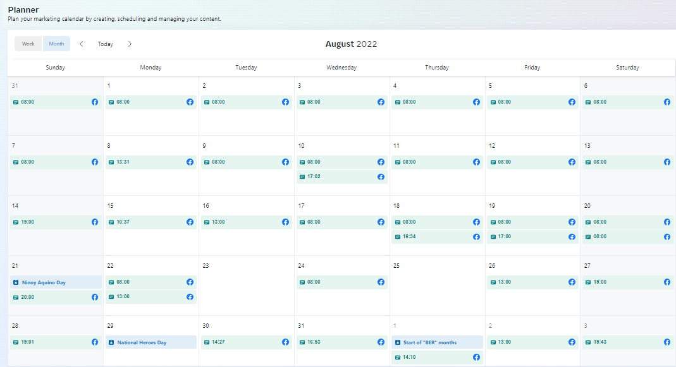Click post icon beside 19:00 on August 14
This screenshot has height=367, width=676.
(x=16, y=222)
